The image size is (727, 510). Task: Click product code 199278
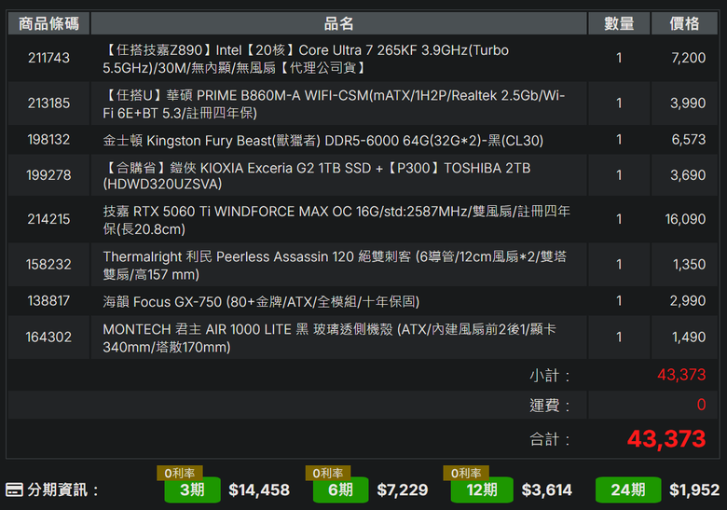[48, 175]
